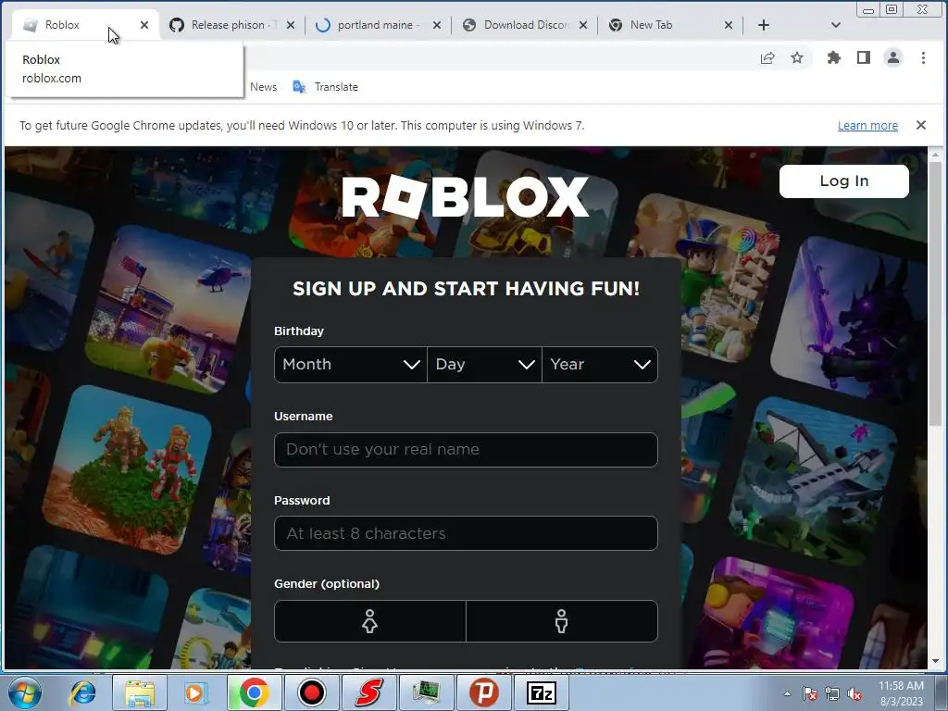Click the Chrome taskbar icon
This screenshot has width=948, height=711.
[254, 692]
